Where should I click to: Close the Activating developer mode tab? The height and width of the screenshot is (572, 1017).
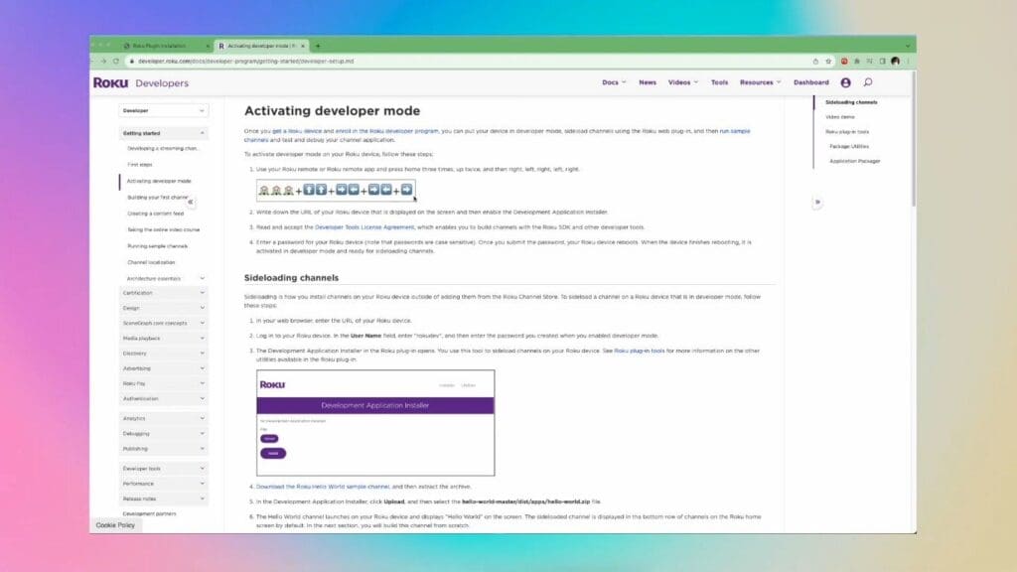coord(303,46)
